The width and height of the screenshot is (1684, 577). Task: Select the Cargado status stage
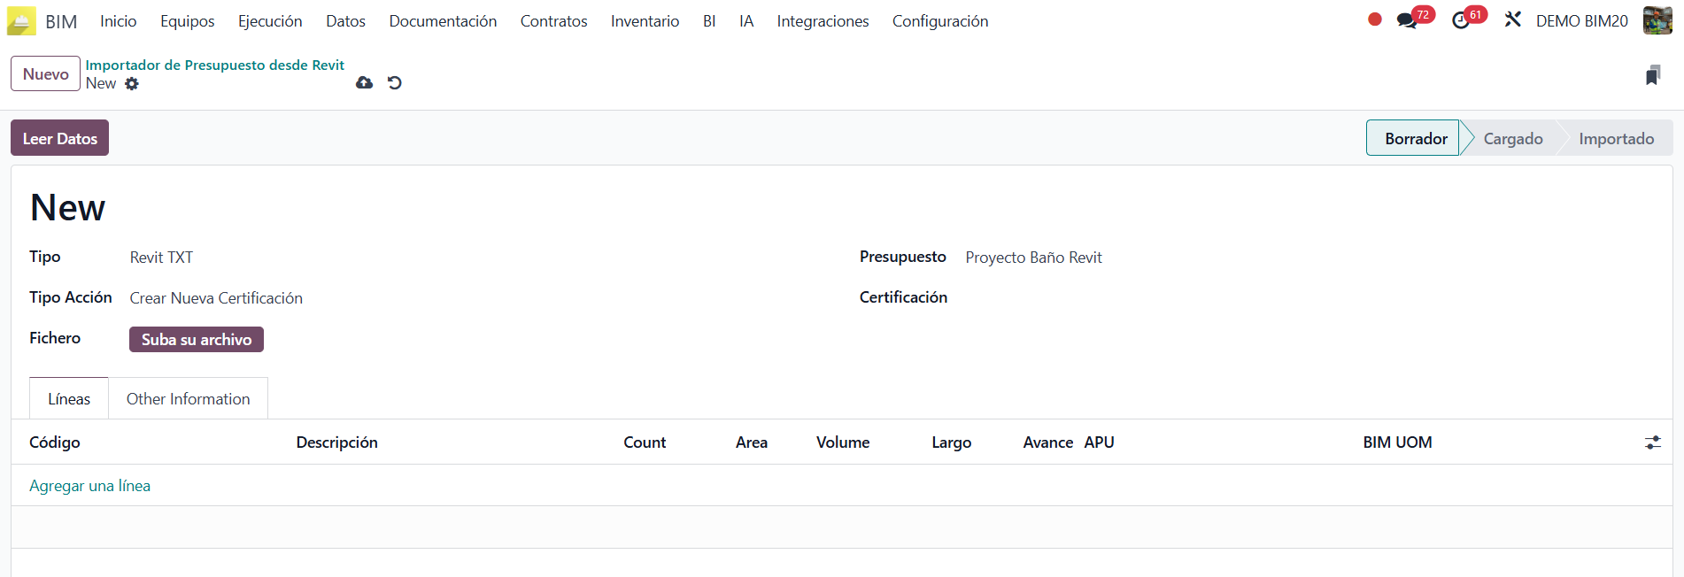coord(1512,139)
